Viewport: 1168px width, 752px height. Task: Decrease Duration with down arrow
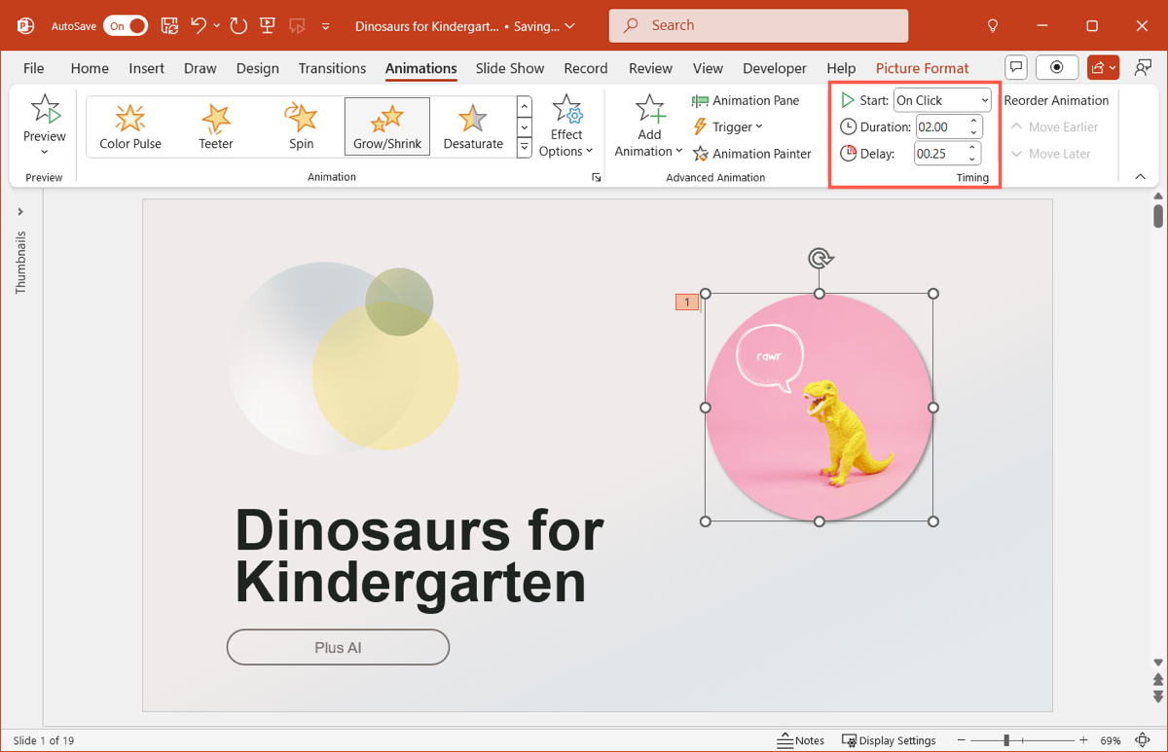[x=973, y=132]
